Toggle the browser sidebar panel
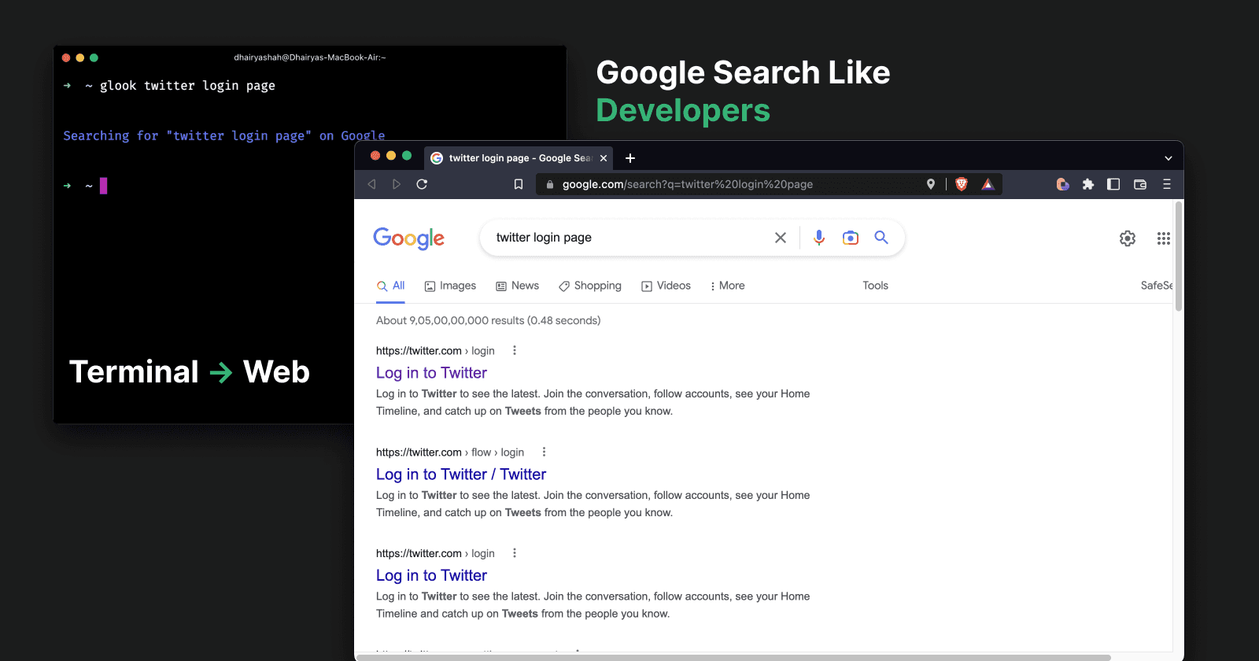Viewport: 1259px width, 661px height. point(1113,184)
